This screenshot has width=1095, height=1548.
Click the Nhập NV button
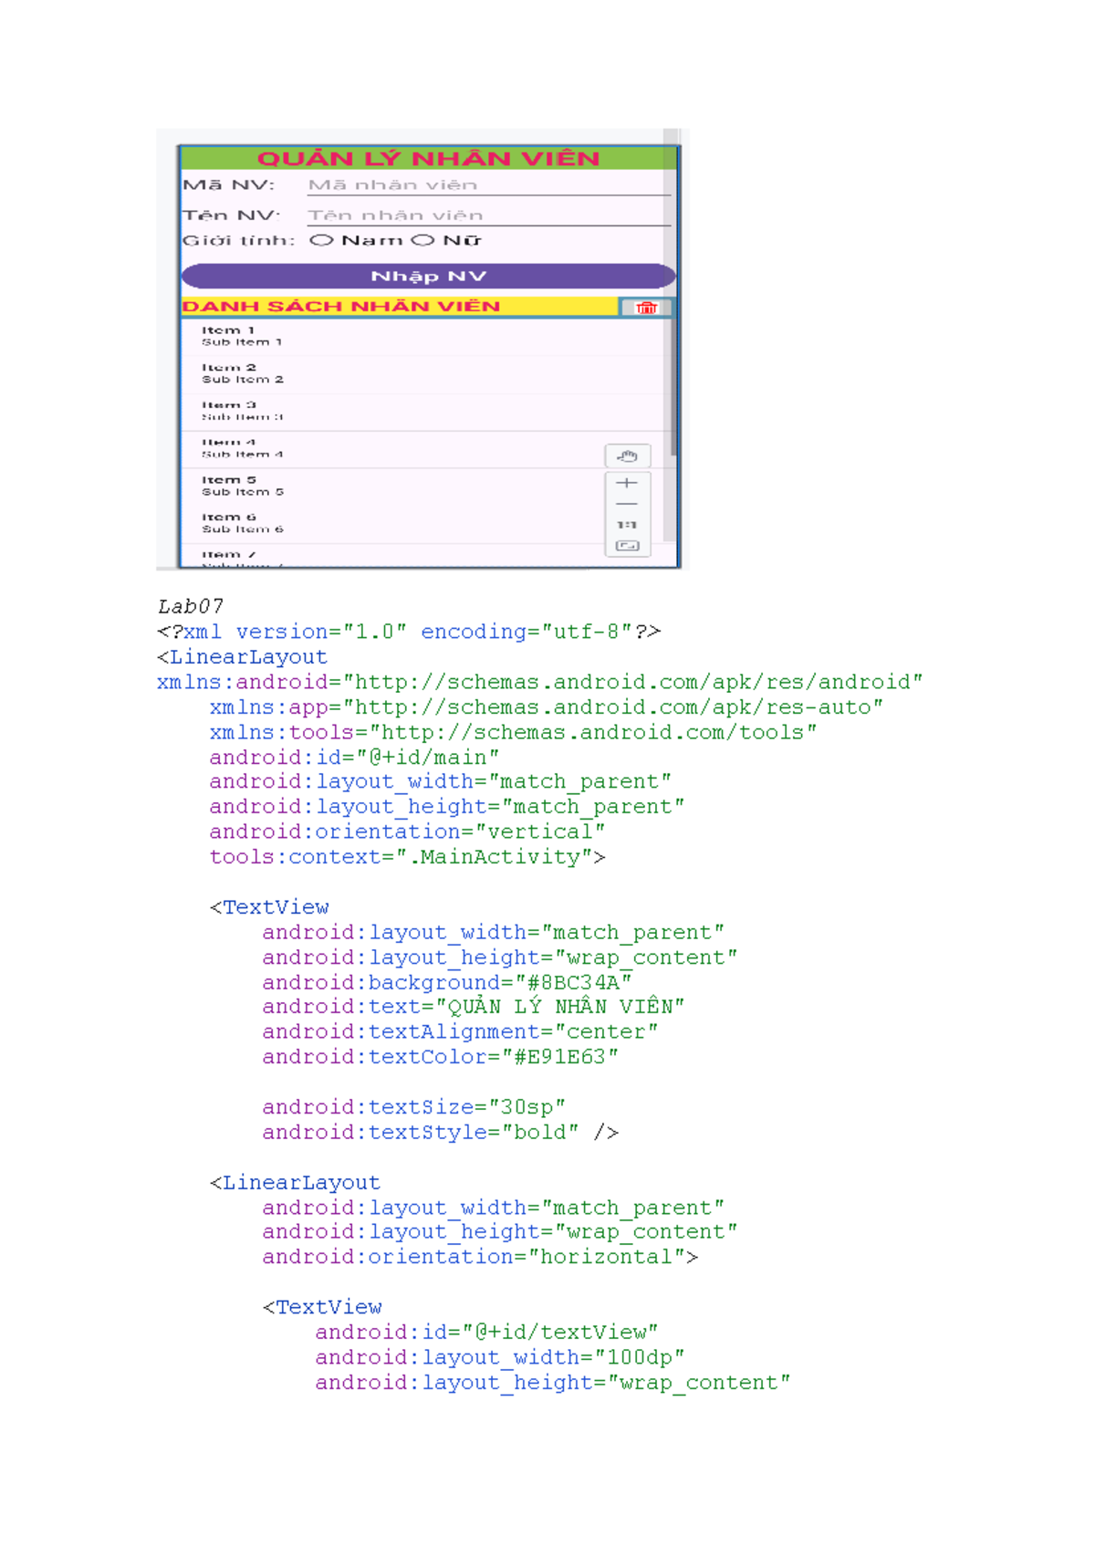[x=428, y=276]
